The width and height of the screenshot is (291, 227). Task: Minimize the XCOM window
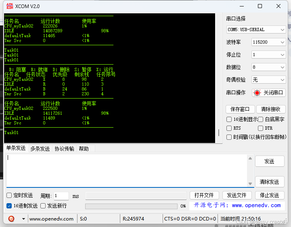click(x=242, y=6)
